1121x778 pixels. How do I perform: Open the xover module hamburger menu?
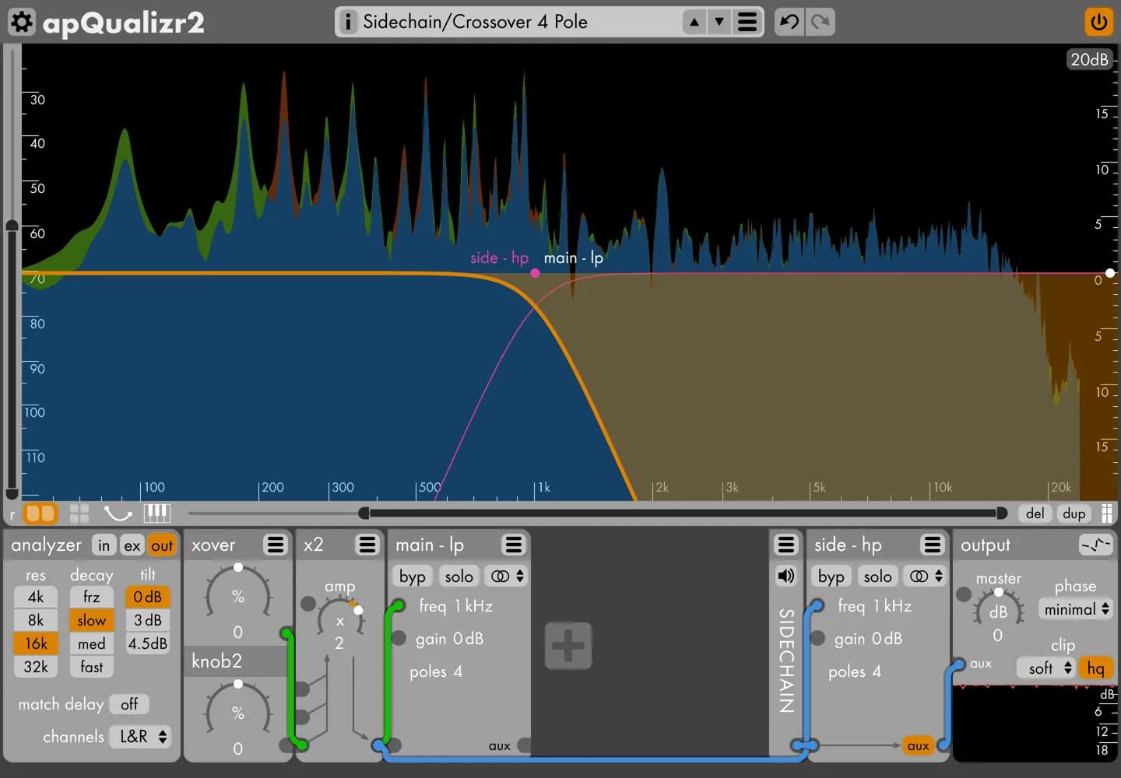tap(275, 545)
